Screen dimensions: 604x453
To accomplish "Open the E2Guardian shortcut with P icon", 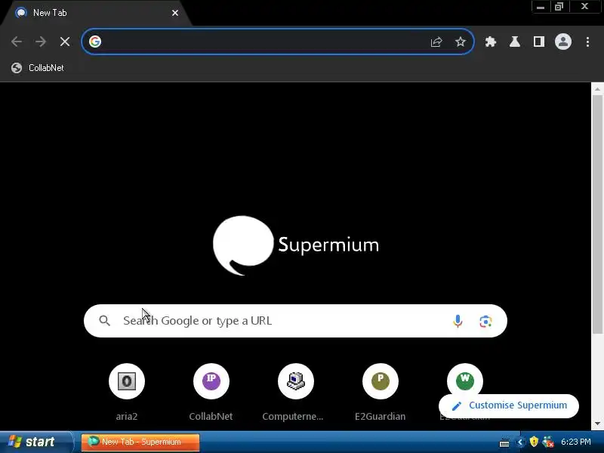I will [381, 392].
